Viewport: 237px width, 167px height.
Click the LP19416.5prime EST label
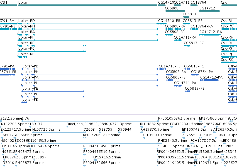coord(107,157)
